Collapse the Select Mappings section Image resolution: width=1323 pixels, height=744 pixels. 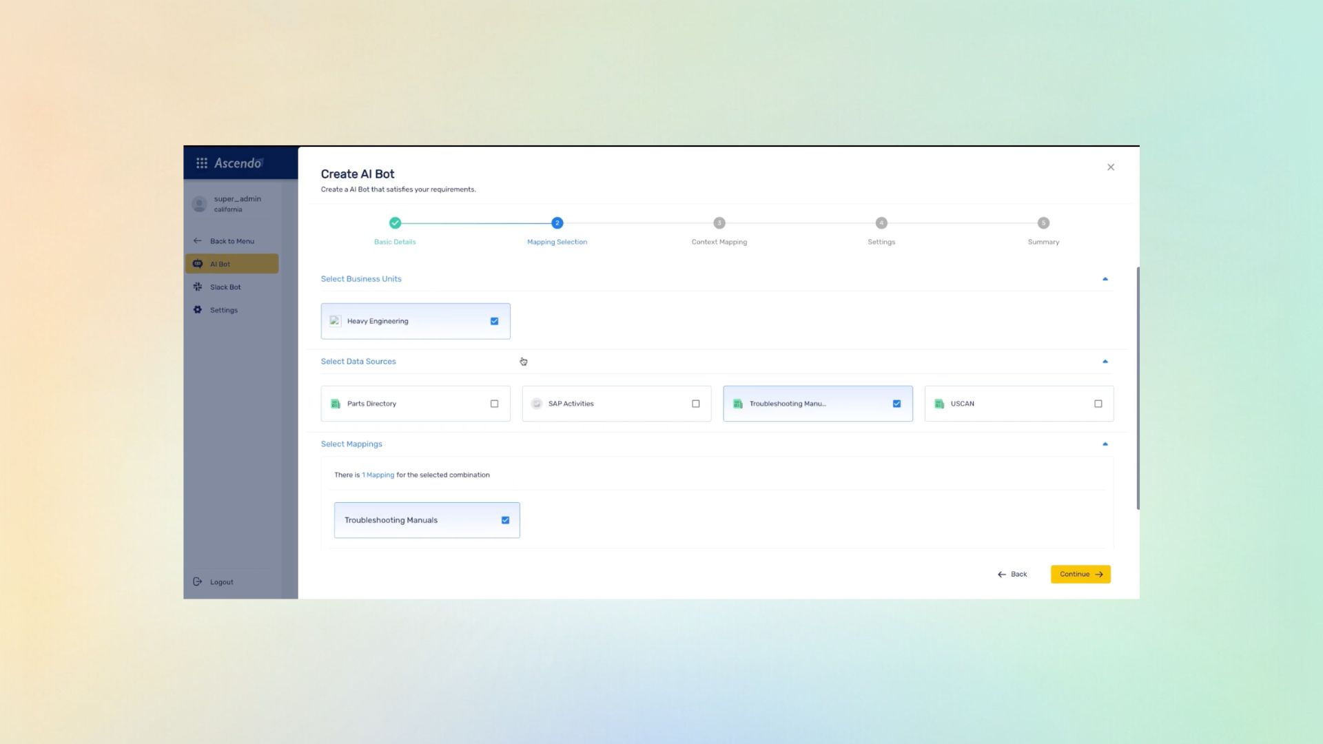pos(1105,444)
